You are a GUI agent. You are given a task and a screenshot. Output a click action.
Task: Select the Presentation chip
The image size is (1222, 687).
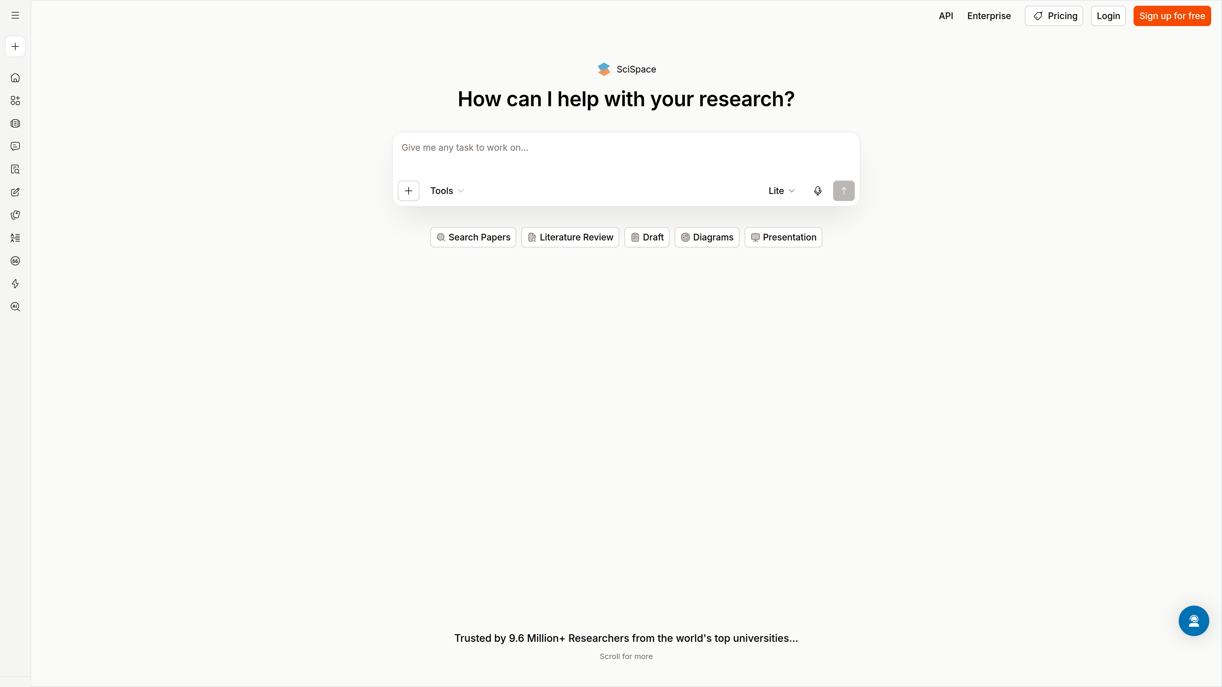tap(783, 237)
